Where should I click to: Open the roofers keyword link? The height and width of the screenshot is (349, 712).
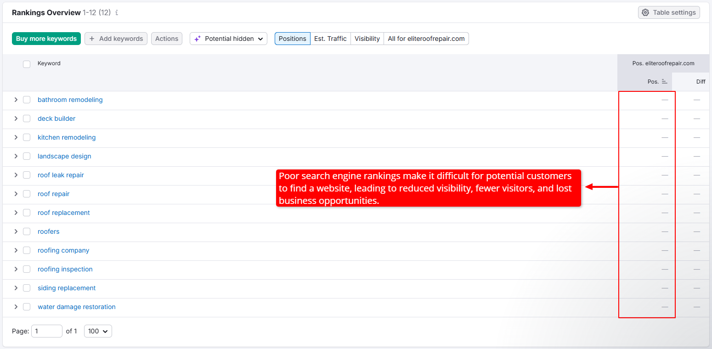[x=49, y=231]
